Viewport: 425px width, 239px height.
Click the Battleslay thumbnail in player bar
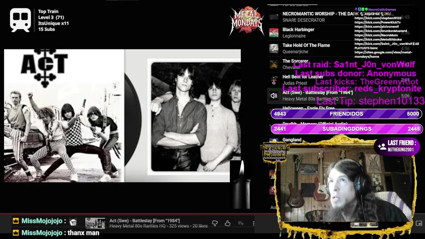point(95,223)
